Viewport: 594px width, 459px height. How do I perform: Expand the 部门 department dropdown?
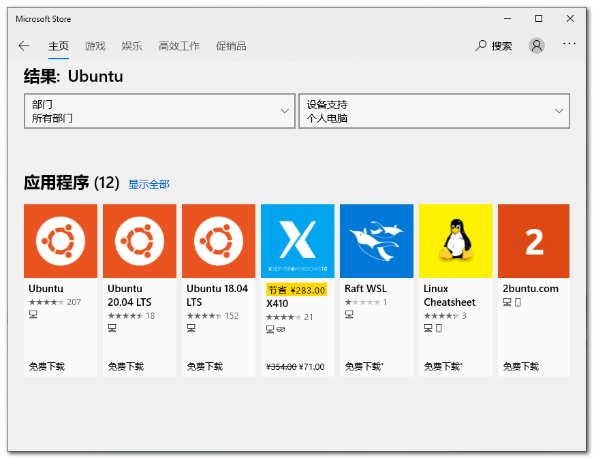coord(160,111)
